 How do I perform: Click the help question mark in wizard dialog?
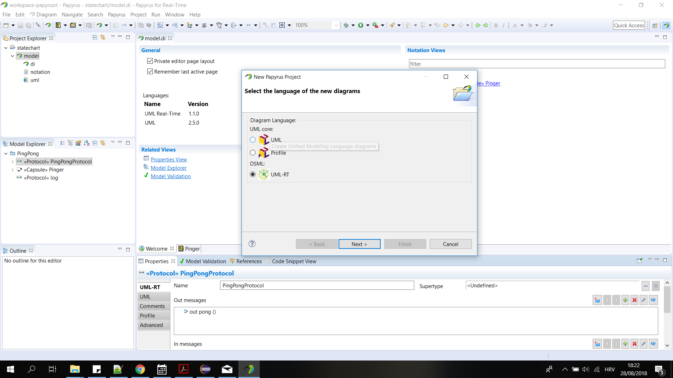point(252,244)
